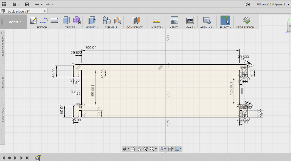Expand the SKETCH menu
The height and width of the screenshot is (161, 291).
pos(43,27)
